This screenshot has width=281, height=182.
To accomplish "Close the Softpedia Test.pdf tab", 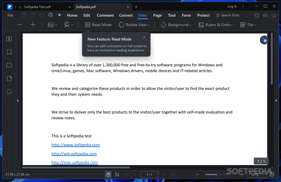I will pos(70,7).
